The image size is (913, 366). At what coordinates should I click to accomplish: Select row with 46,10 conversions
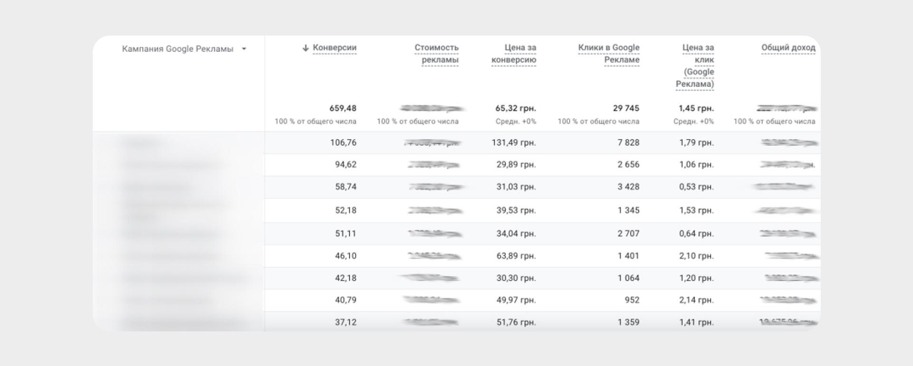pyautogui.click(x=456, y=256)
